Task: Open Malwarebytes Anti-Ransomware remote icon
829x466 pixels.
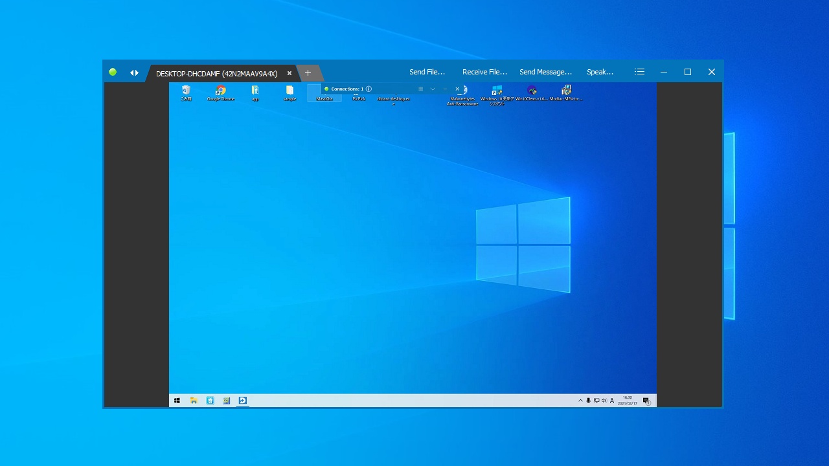Action: 463,95
